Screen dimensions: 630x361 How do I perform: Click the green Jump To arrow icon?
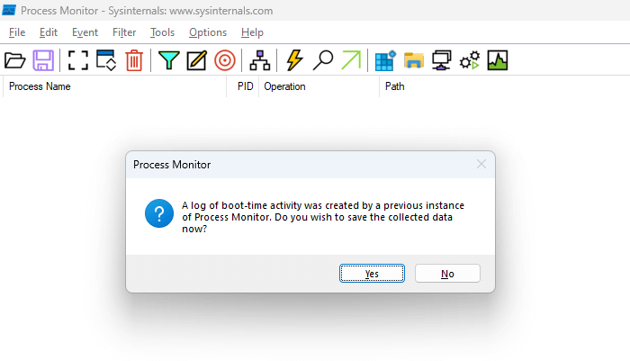[351, 60]
